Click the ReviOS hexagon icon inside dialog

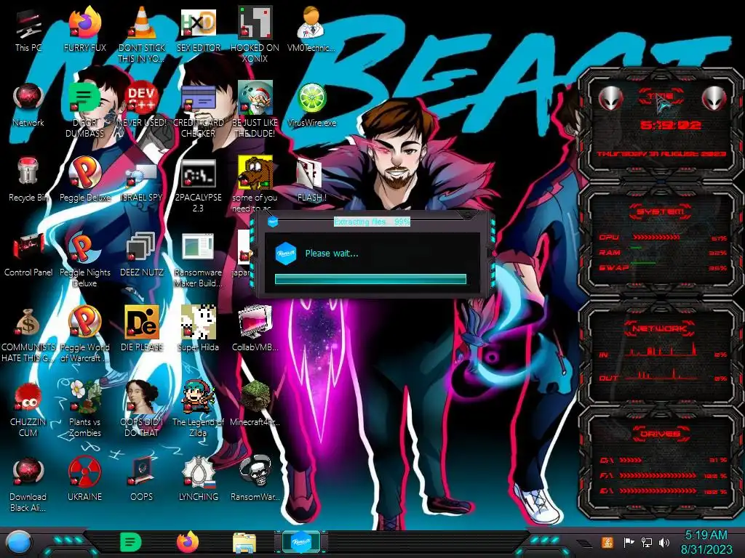click(x=285, y=254)
